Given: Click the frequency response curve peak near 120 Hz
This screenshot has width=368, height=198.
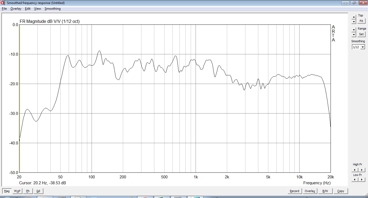Looking at the screenshot, I should click(x=99, y=51).
